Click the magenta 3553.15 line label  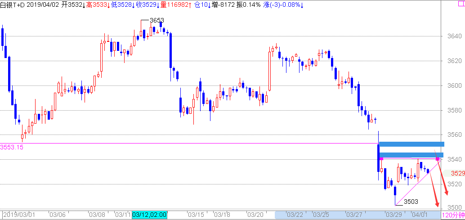[12, 147]
